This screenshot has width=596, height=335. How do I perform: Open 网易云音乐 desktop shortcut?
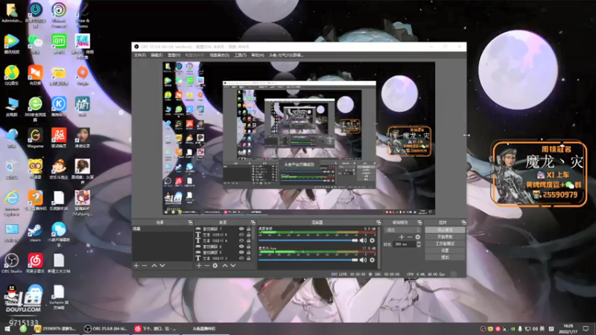click(x=35, y=264)
